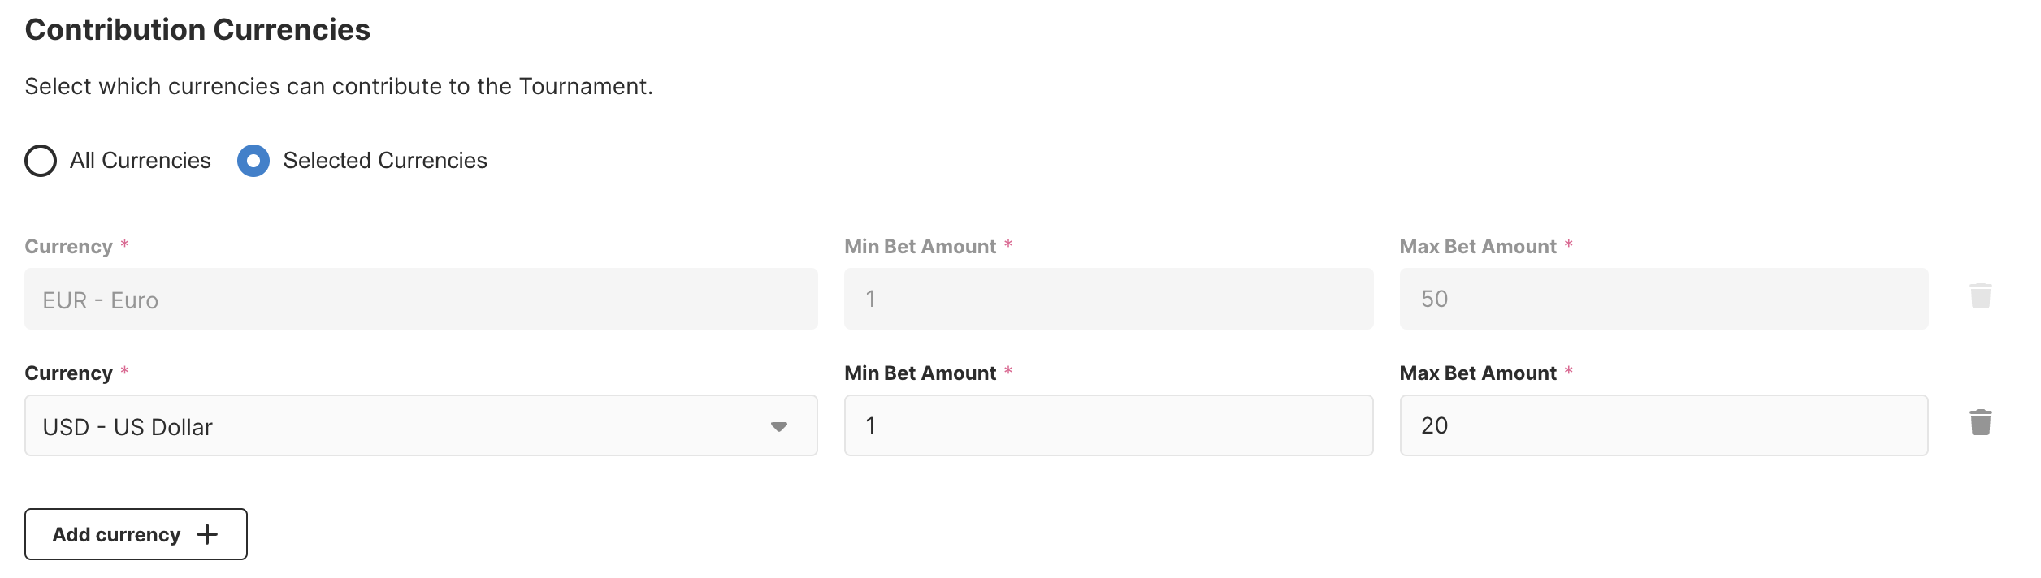Click the Currency label above USD dropdown
Screen dimensions: 2041x578
[69, 373]
